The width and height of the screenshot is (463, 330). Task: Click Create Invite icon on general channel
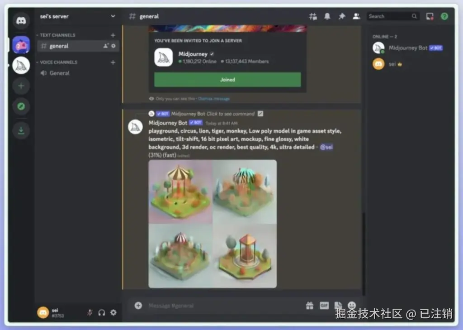click(x=105, y=46)
